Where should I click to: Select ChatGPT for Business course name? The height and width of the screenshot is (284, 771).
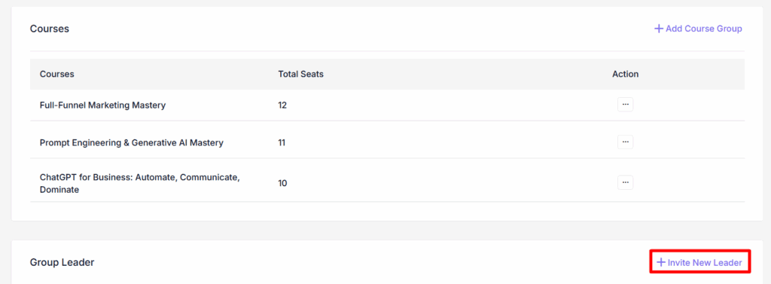point(139,183)
